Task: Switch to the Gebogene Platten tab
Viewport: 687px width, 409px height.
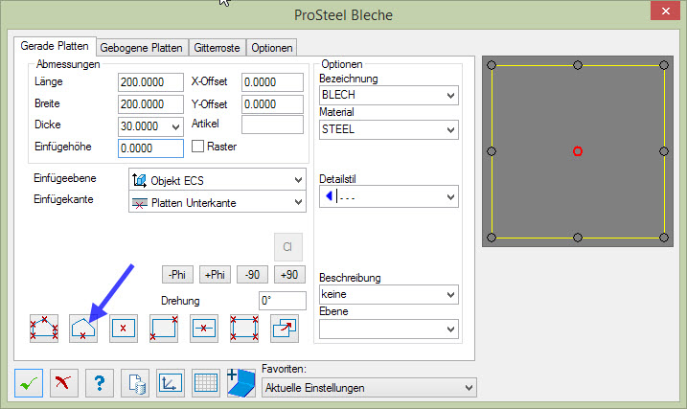Action: pyautogui.click(x=142, y=47)
